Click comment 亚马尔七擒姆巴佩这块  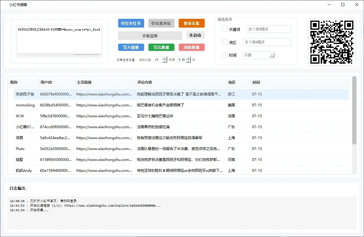(155, 116)
